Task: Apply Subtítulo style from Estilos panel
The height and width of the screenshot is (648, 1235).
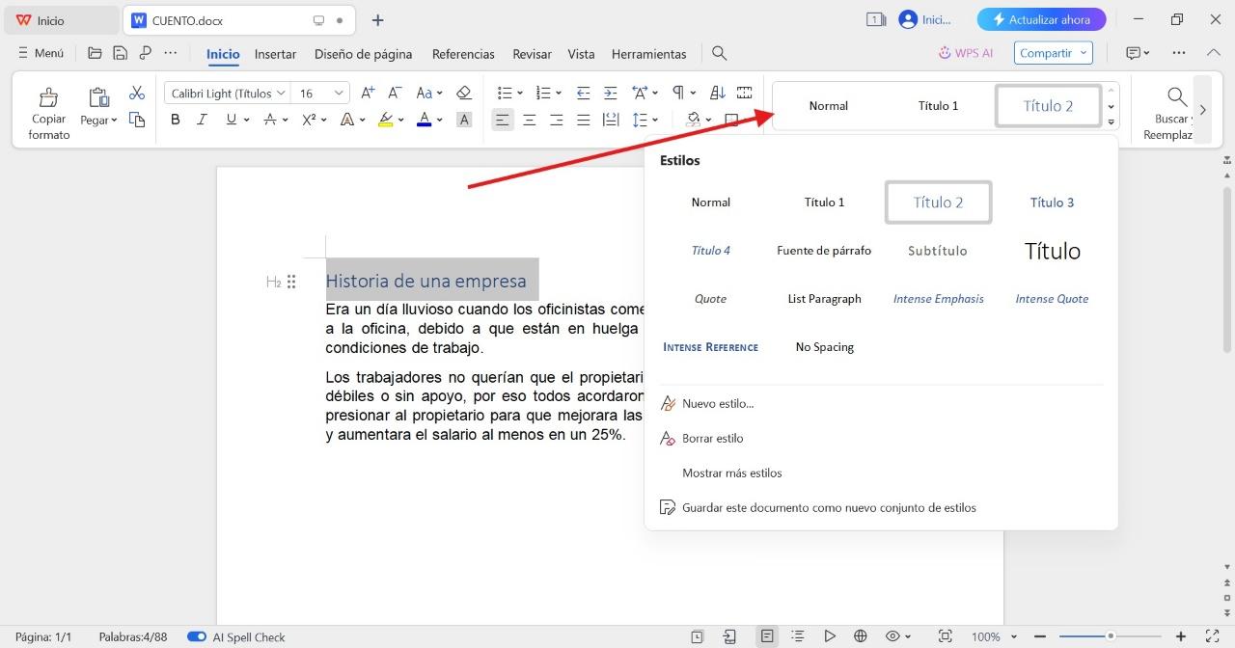Action: pyautogui.click(x=938, y=251)
